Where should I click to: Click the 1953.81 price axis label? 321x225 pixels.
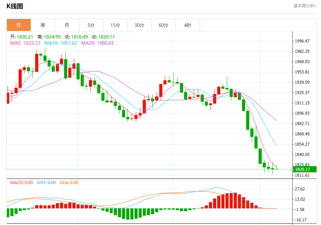coord(302,72)
